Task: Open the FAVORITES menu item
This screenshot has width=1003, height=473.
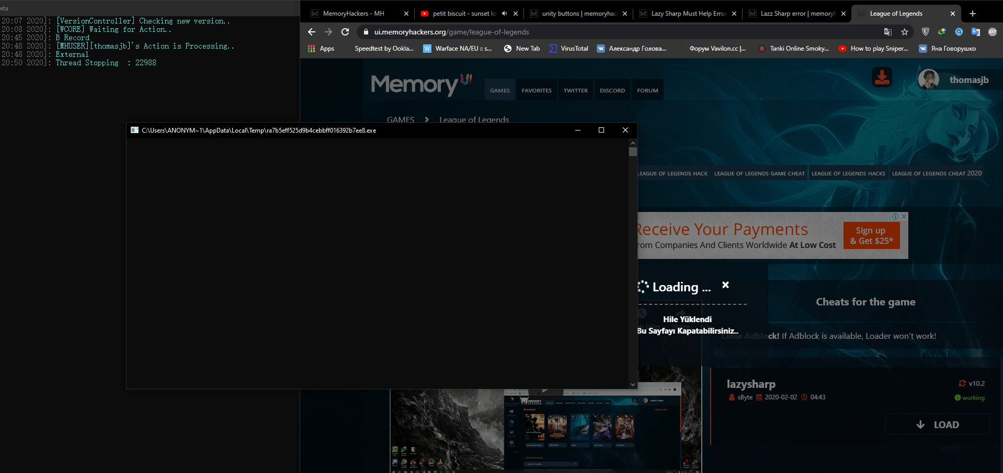Action: point(537,90)
